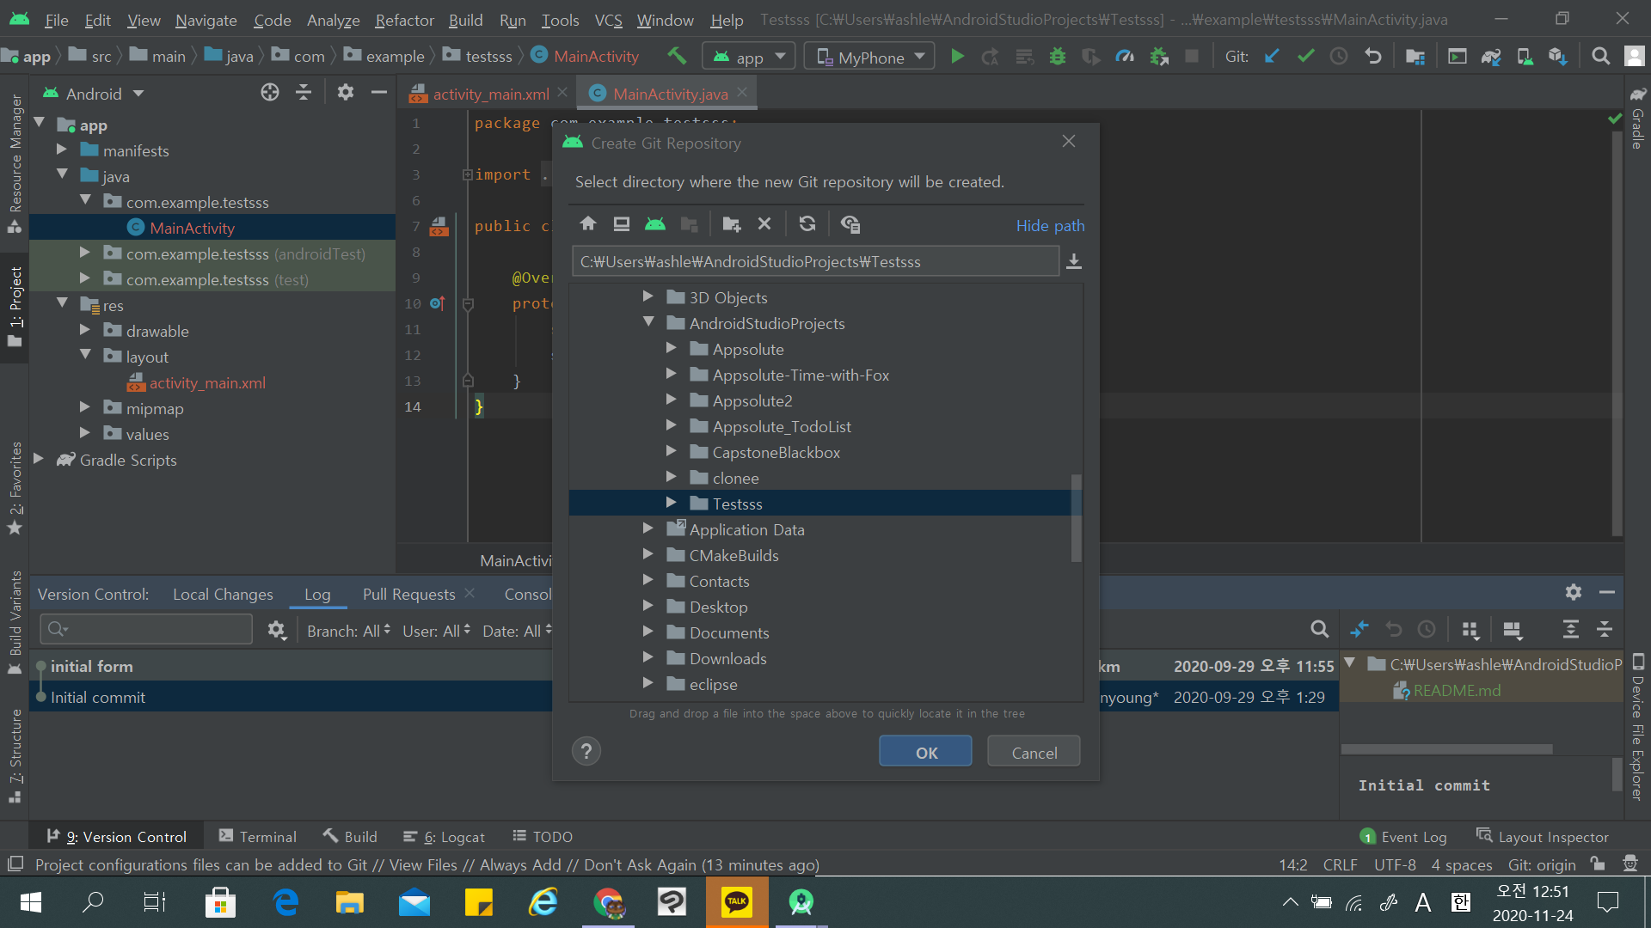Click the Home directory icon in dialog
Viewport: 1651px width, 928px height.
click(588, 224)
